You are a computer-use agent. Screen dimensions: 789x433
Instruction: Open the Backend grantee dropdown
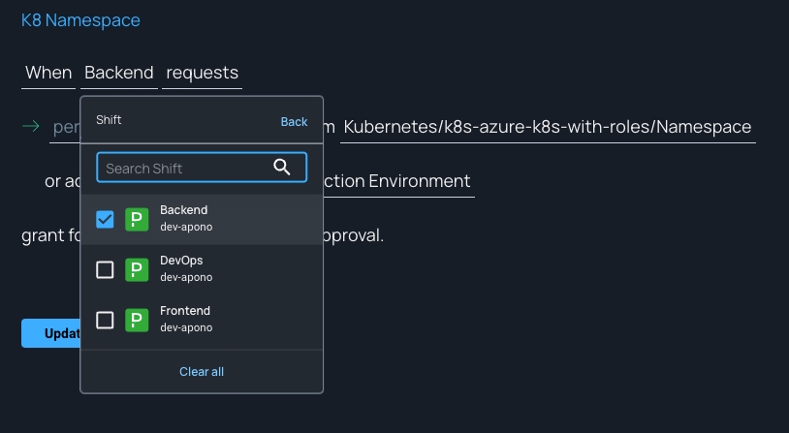coord(118,73)
